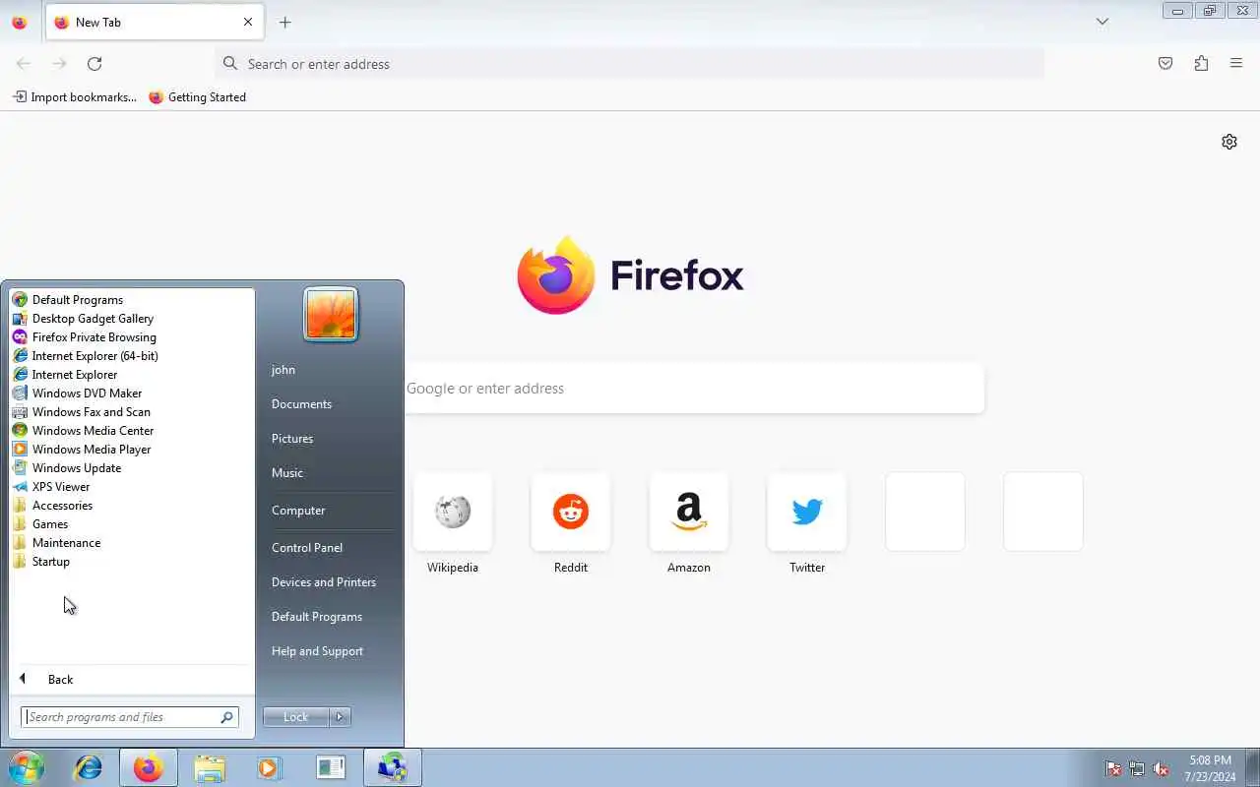Click the muted volume tray icon
This screenshot has height=787, width=1260.
tap(1162, 769)
